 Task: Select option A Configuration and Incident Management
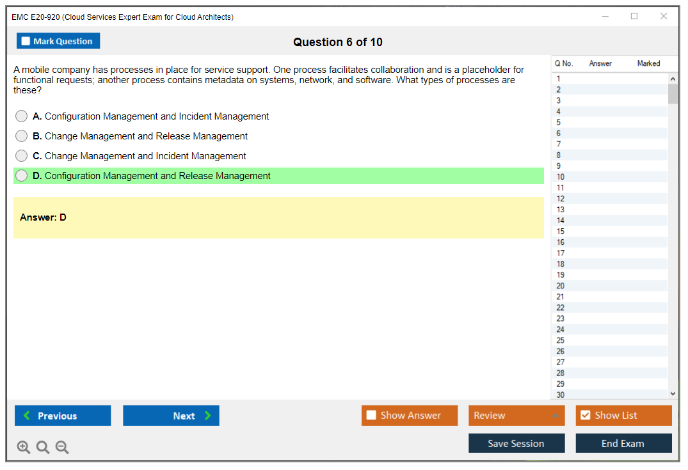22,116
